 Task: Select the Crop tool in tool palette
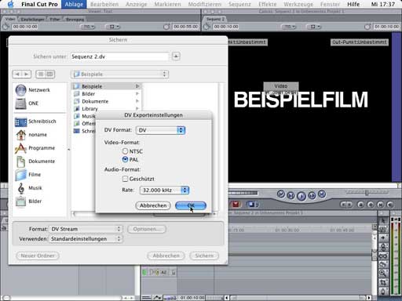pos(383,283)
